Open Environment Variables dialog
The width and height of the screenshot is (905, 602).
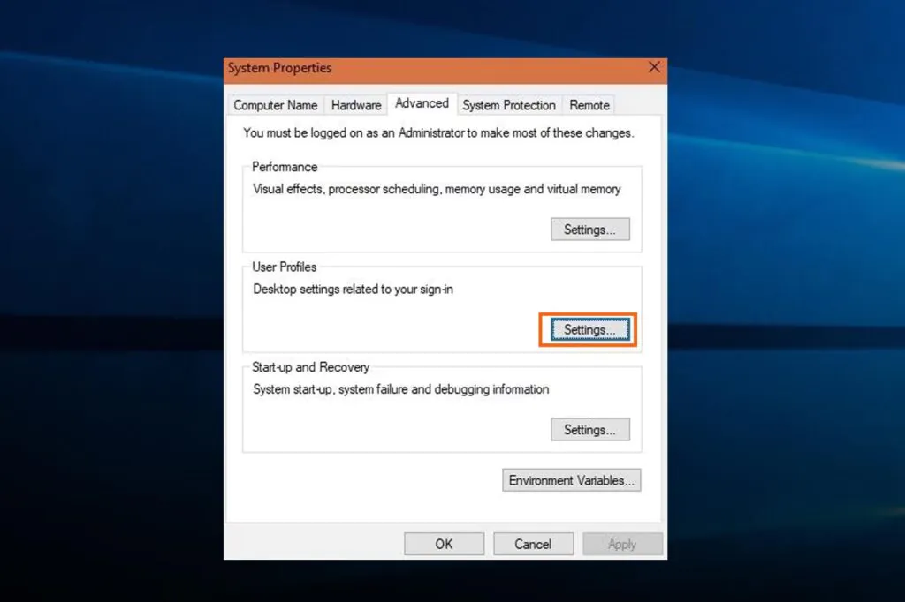click(x=572, y=480)
